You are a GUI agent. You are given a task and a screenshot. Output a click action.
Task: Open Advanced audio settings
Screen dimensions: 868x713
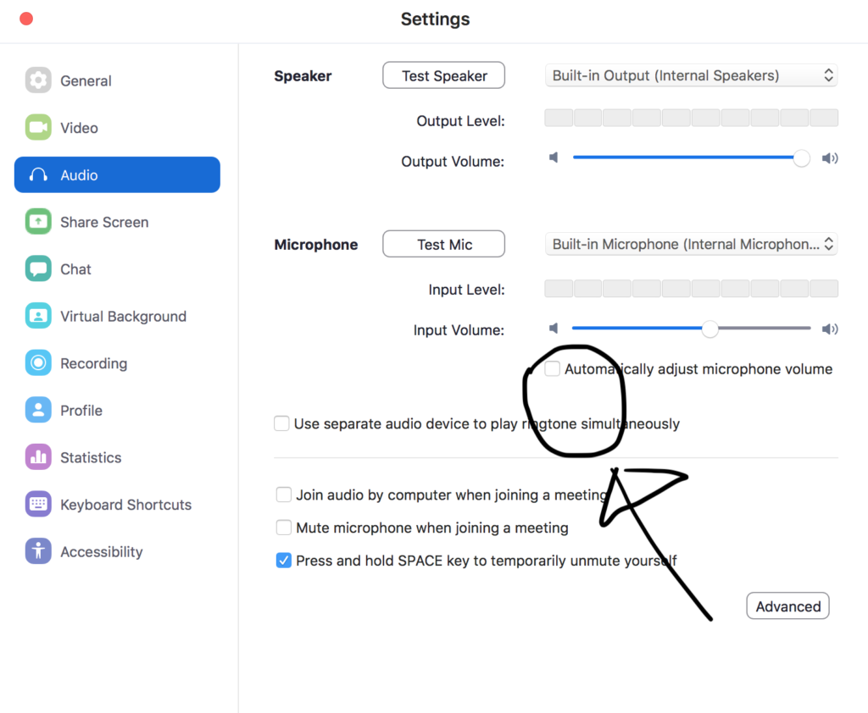(x=787, y=606)
